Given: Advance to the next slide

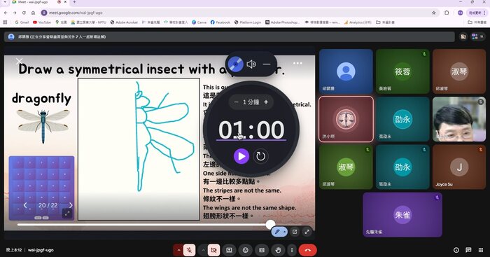Looking at the screenshot, I should 71,205.
